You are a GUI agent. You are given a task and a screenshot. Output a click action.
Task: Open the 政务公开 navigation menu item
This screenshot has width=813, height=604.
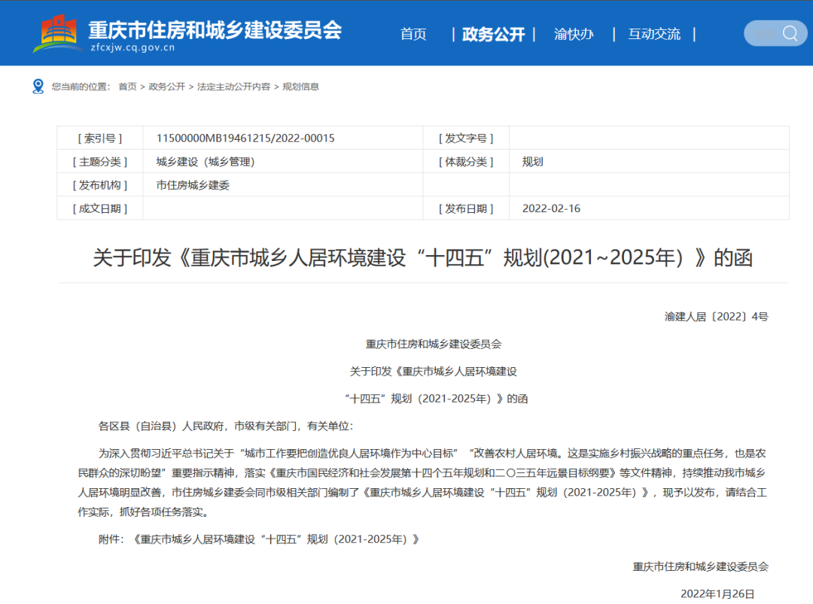[493, 34]
